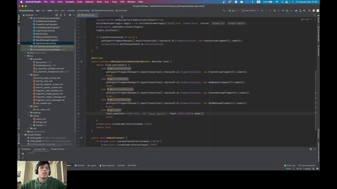Image resolution: width=337 pixels, height=189 pixels.
Task: Open the Project tool window sidebar tab
Action: coord(19,19)
